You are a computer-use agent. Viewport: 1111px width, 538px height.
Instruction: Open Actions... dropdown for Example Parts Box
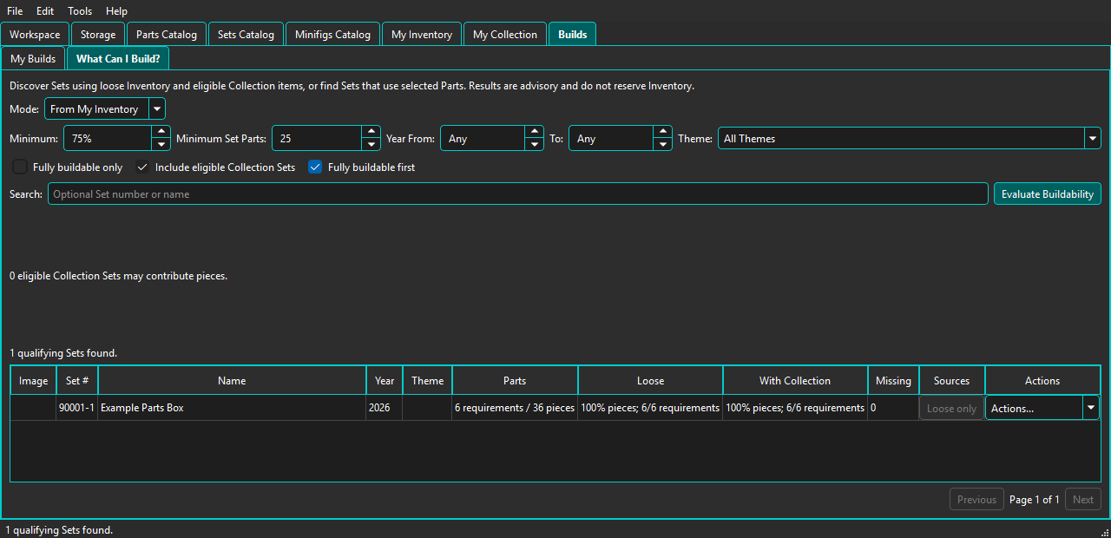1042,409
